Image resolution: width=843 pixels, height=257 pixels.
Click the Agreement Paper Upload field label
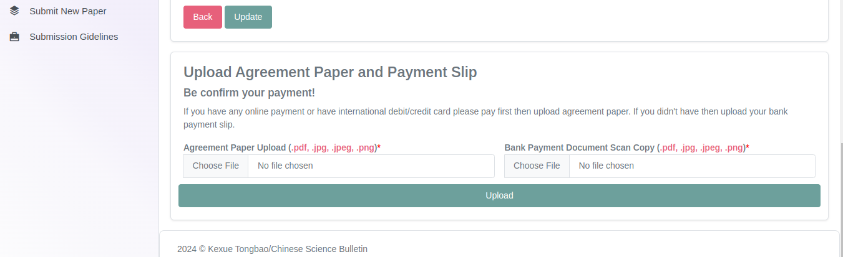click(235, 147)
